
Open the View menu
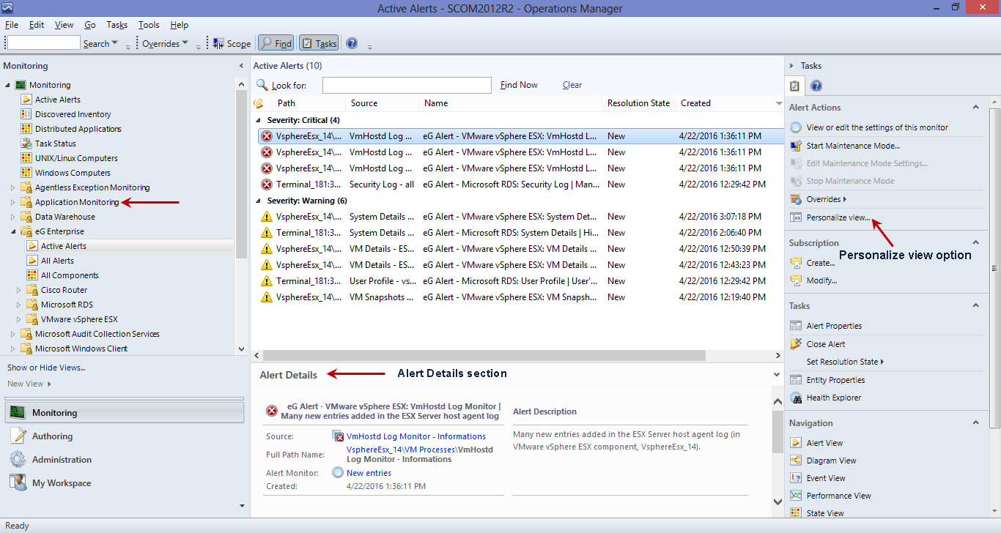(64, 25)
